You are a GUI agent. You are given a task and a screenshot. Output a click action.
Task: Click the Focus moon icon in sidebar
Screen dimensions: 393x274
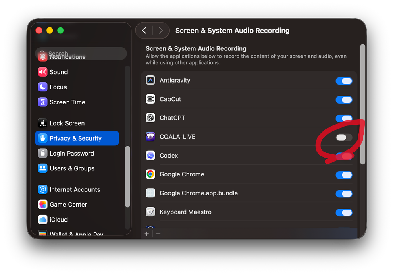tap(42, 87)
